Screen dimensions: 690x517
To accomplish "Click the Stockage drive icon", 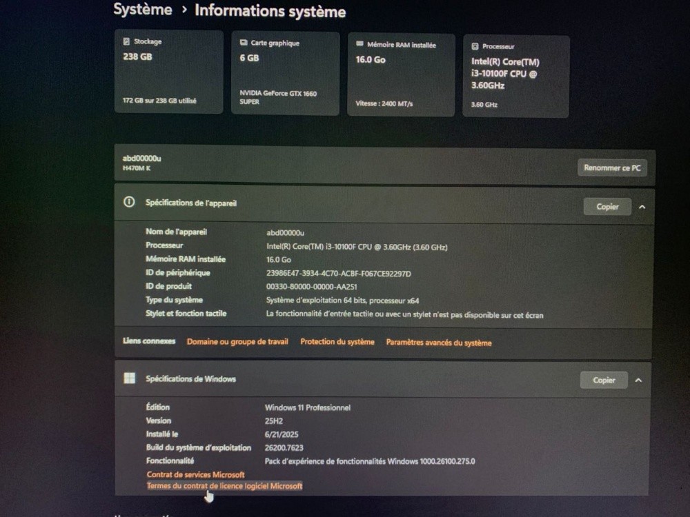I will (x=126, y=41).
